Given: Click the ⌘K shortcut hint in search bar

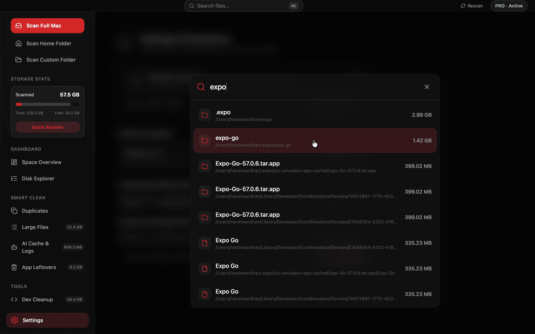Looking at the screenshot, I should (x=294, y=6).
